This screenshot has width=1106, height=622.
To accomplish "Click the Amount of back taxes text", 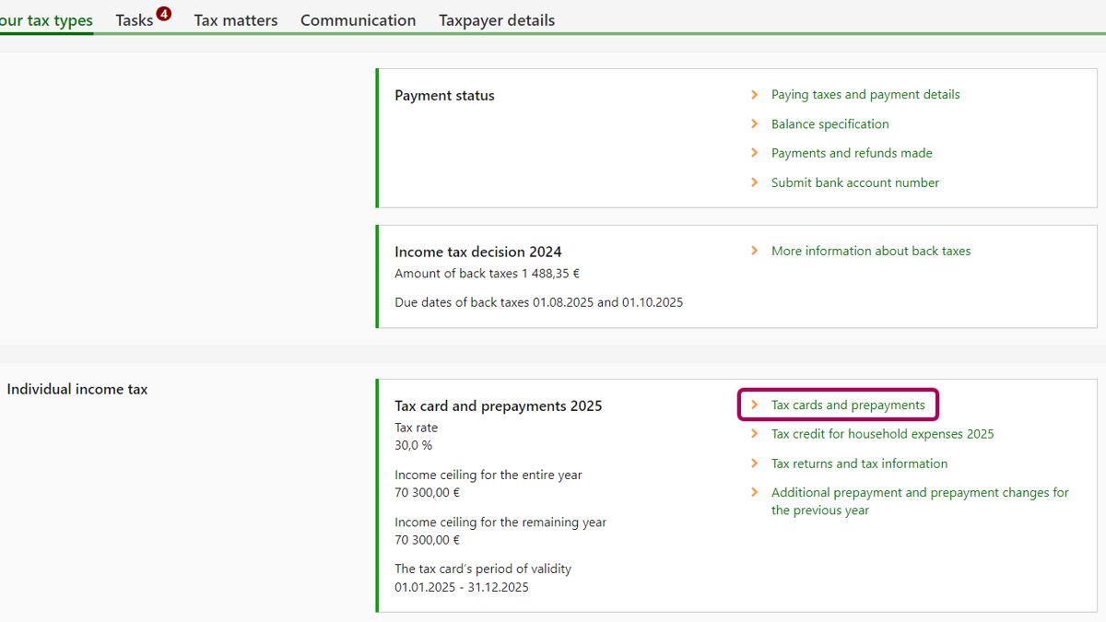I will click(487, 274).
